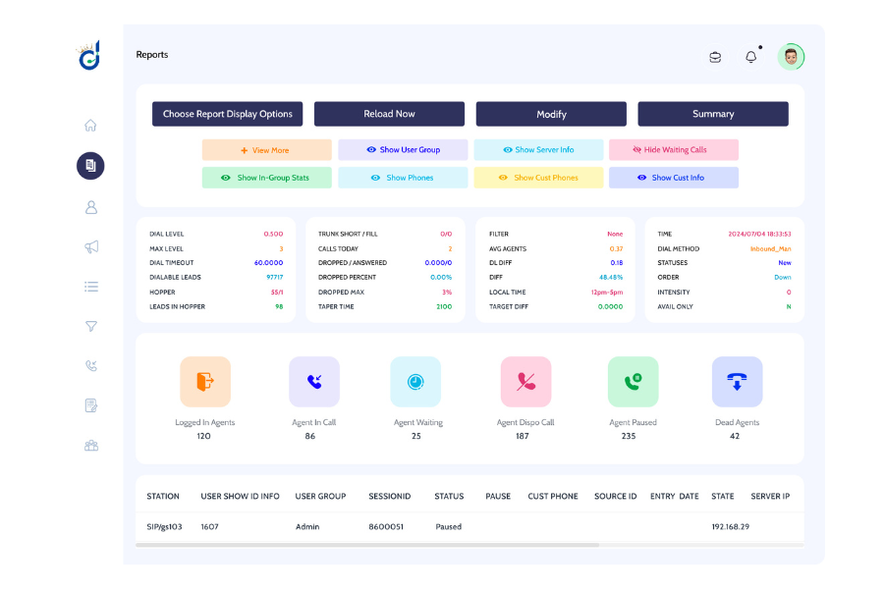
Task: Click the Modify button
Action: [551, 114]
